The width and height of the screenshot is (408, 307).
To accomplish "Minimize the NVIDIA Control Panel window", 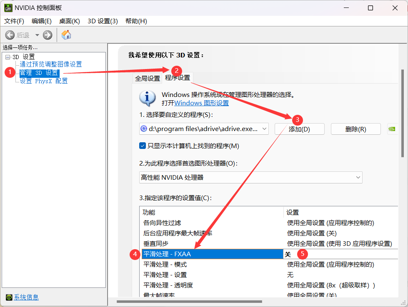I will point(346,8).
